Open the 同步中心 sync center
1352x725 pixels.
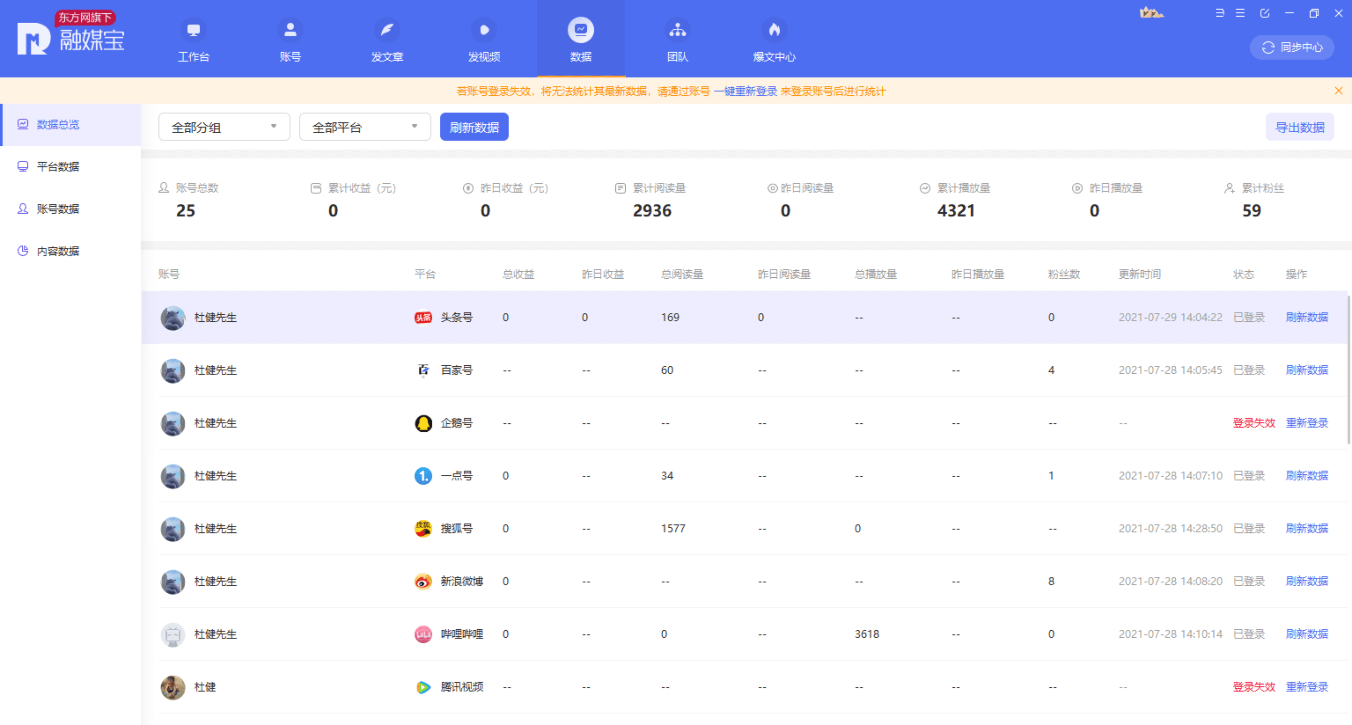point(1292,47)
